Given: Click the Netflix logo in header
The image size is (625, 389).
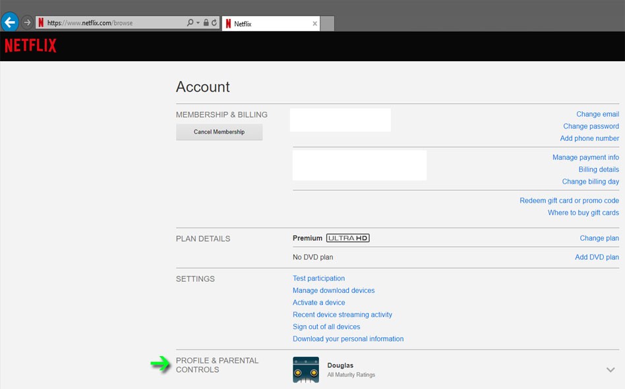Looking at the screenshot, I should (x=30, y=45).
